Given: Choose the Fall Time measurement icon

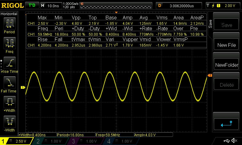Looking at the screenshot, I should click(x=9, y=83).
